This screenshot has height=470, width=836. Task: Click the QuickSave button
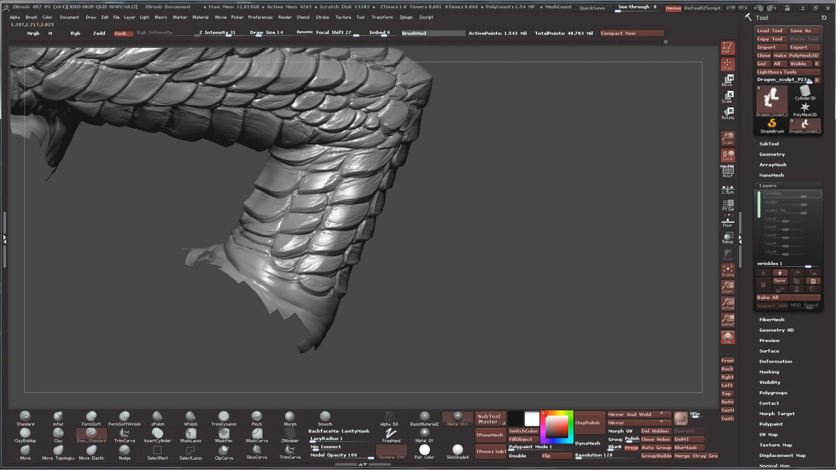tap(592, 8)
